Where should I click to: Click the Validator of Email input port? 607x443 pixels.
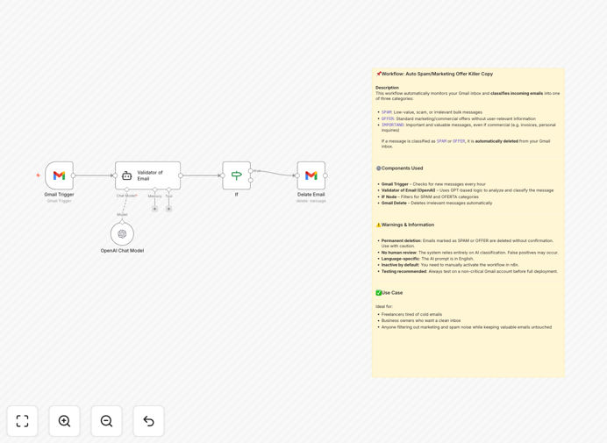115,175
